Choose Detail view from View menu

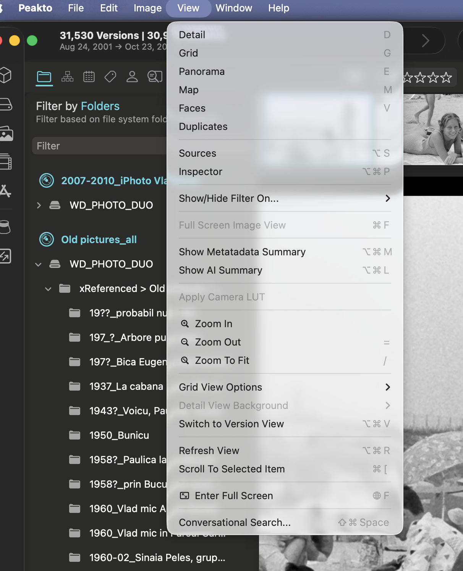[x=285, y=35]
